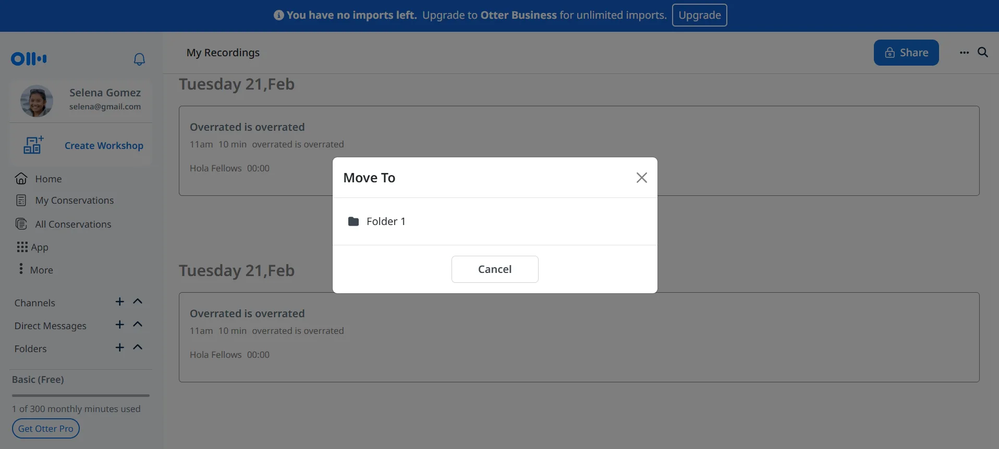The image size is (999, 449).
Task: Select Folder 1 as move destination
Action: 386,221
